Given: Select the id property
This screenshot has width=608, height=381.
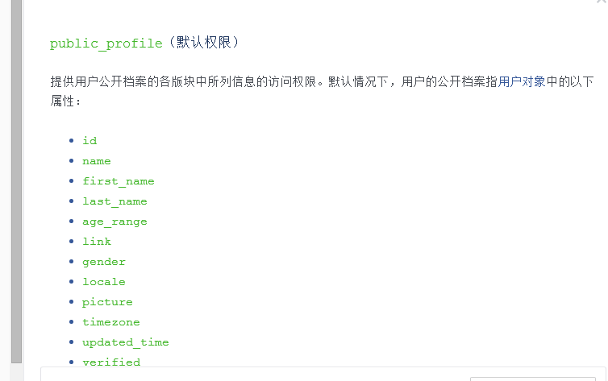Looking at the screenshot, I should [x=90, y=140].
